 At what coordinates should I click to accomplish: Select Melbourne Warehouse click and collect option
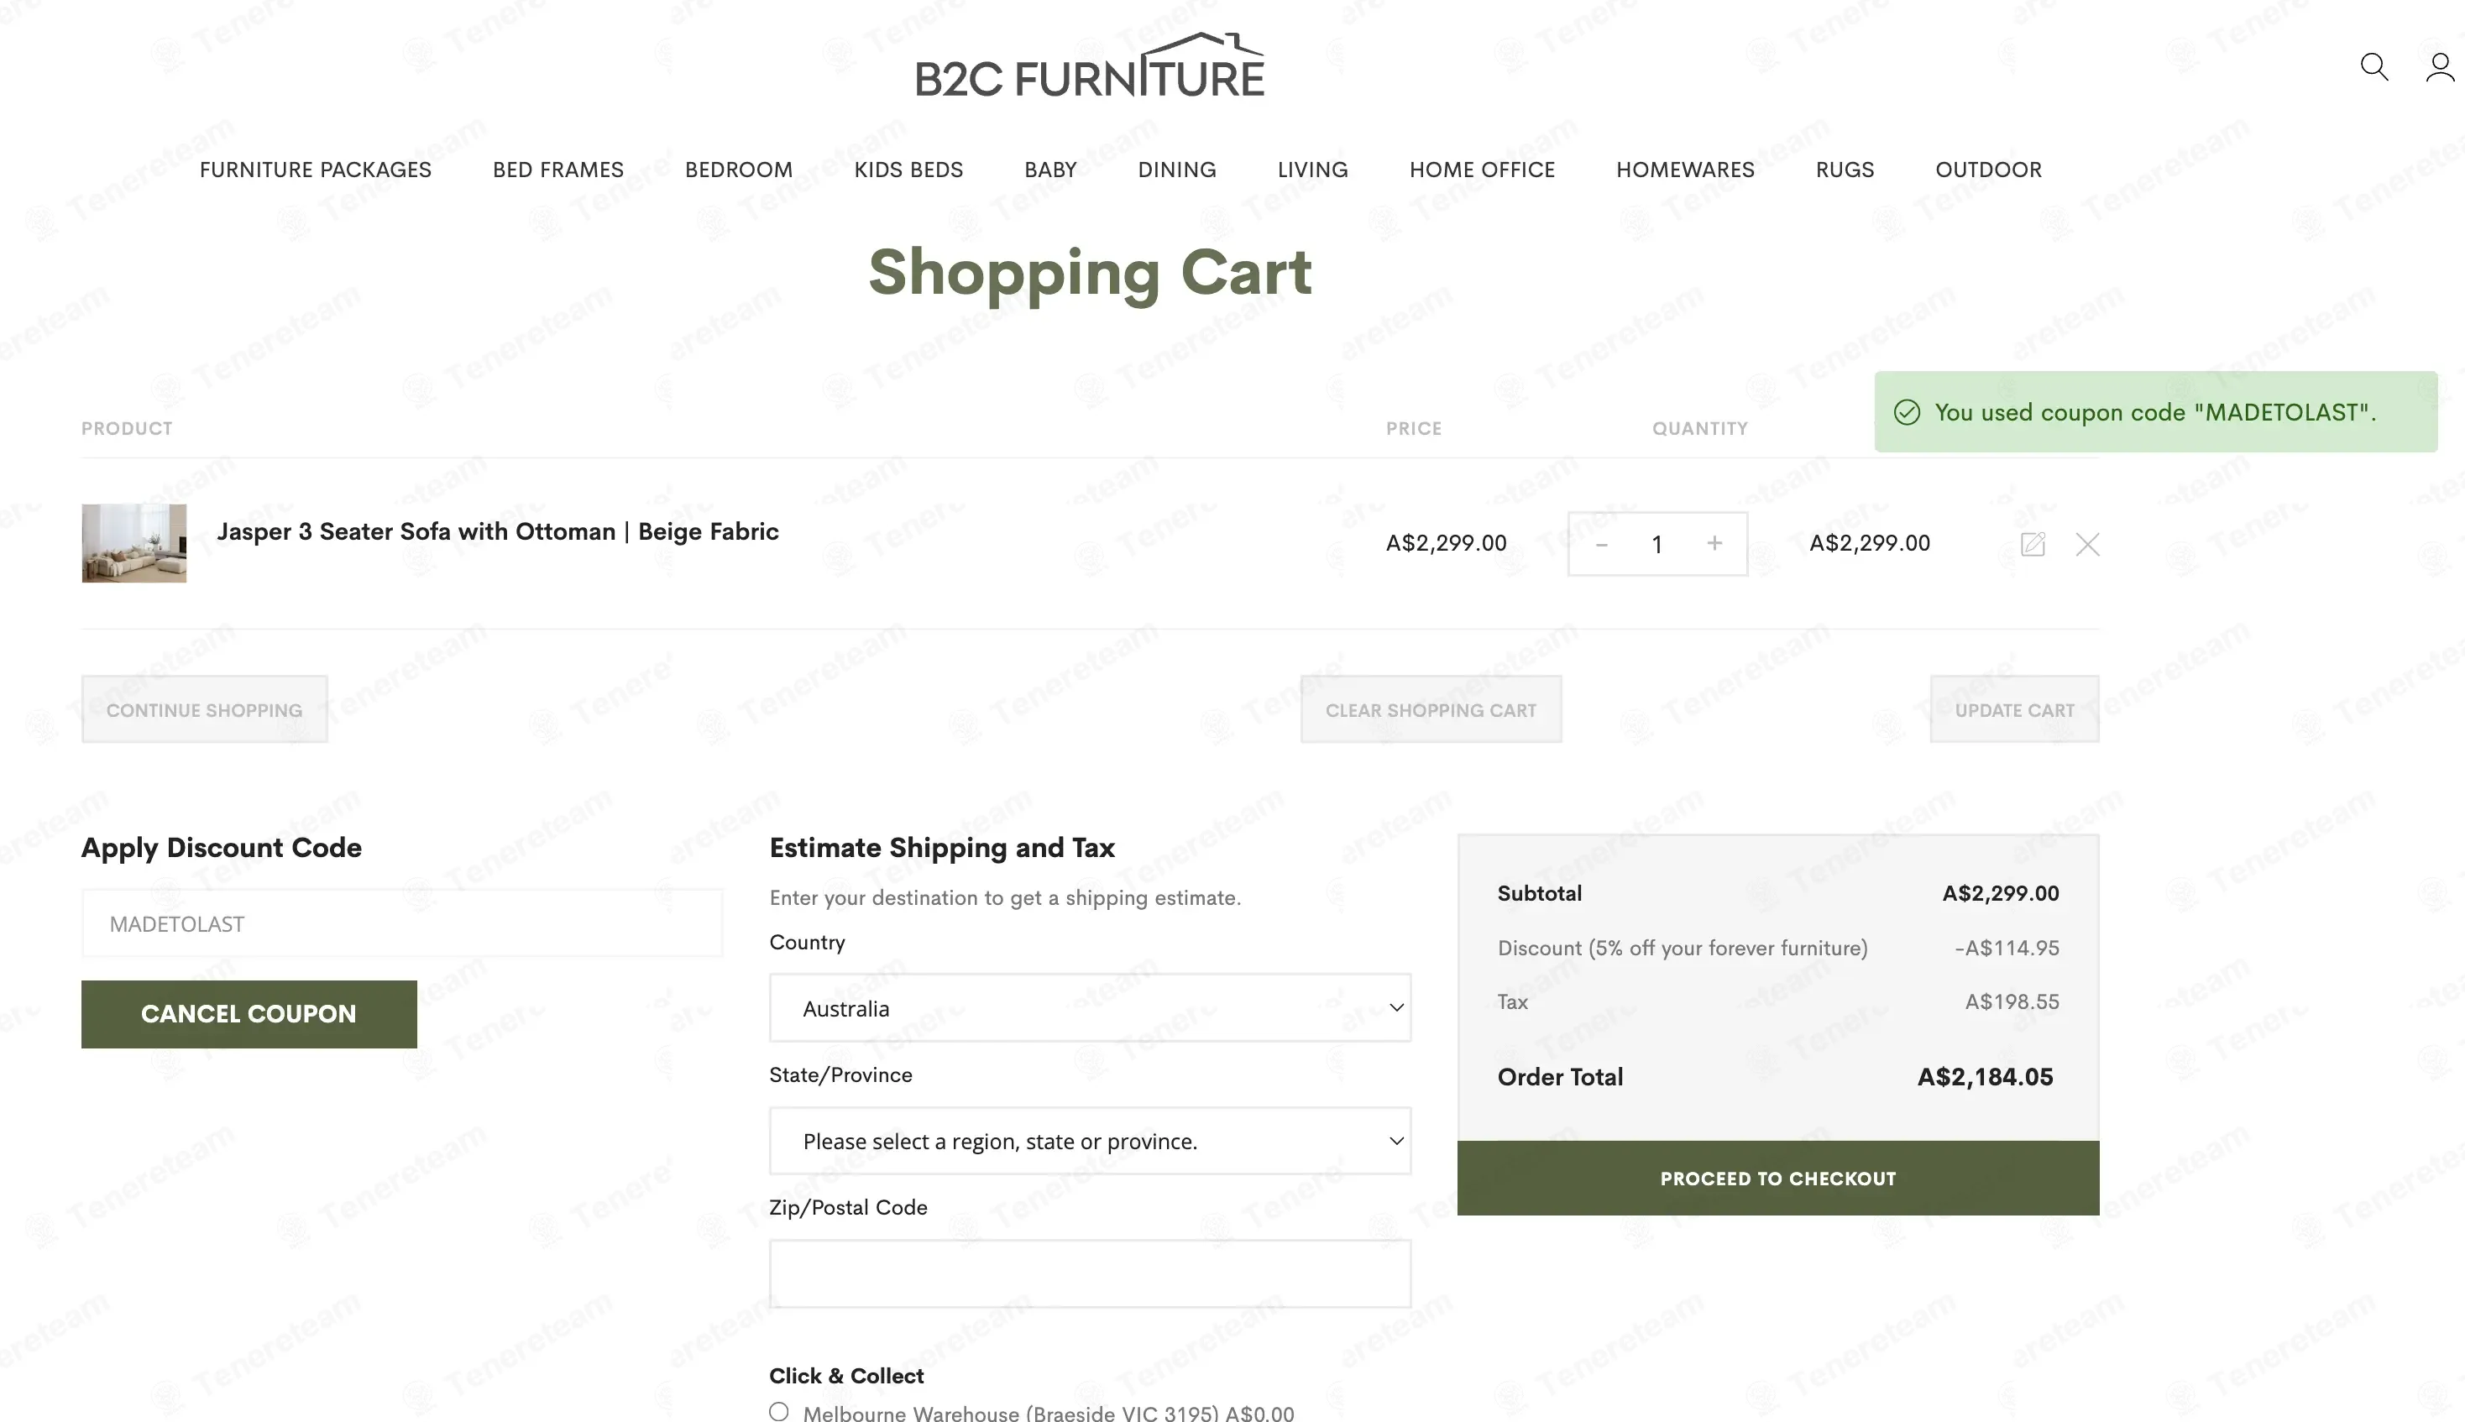click(778, 1411)
